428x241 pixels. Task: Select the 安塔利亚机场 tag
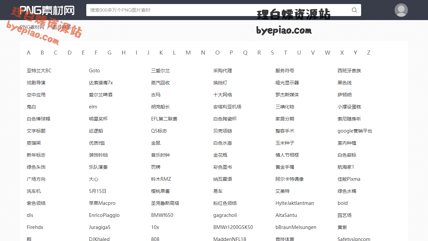(x=227, y=107)
